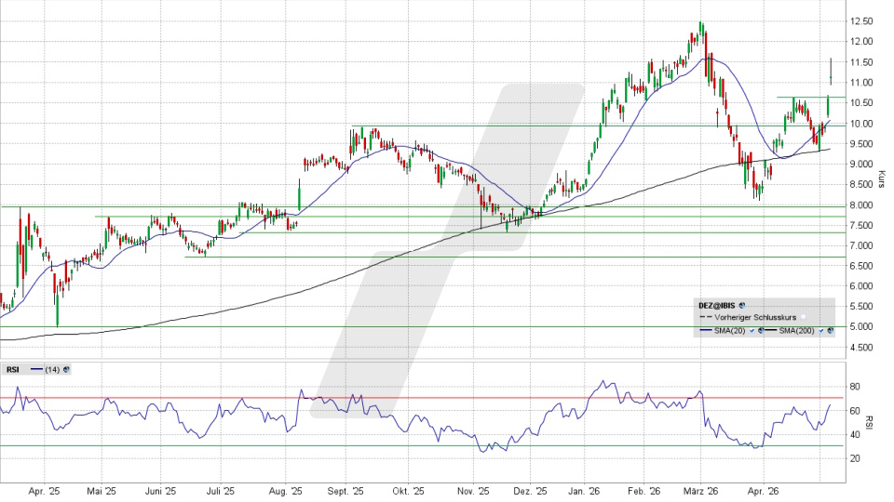Click the 20 value on RSI axis
Viewport: 894px width, 502px height.
[x=855, y=458]
